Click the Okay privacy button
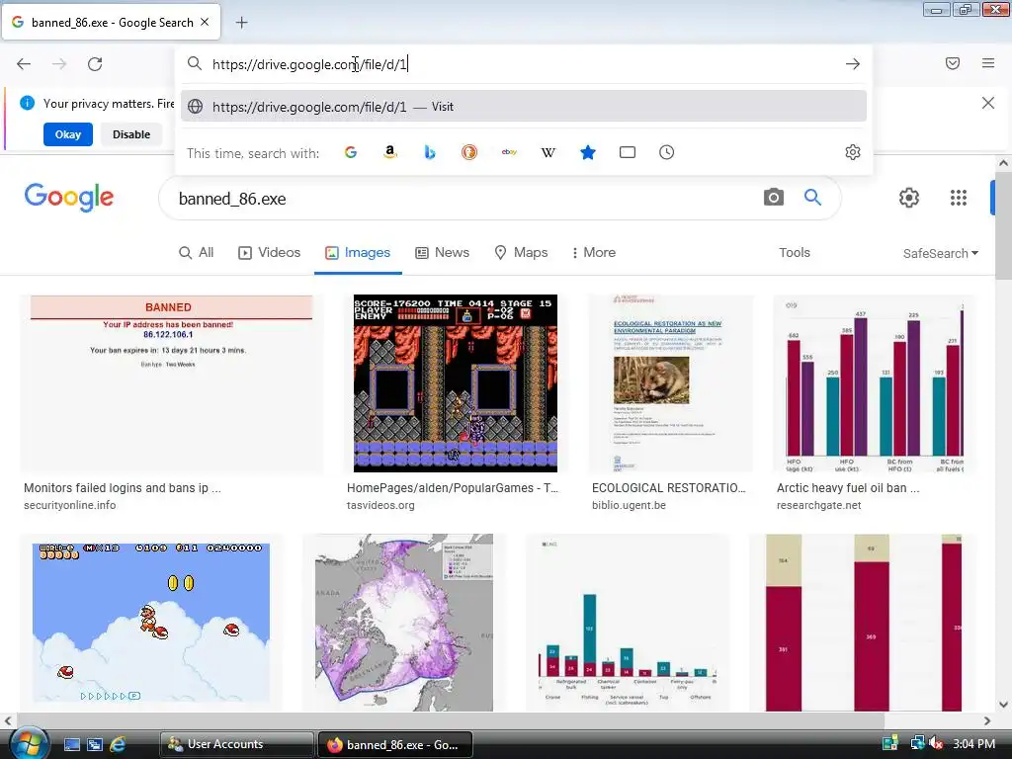 (68, 134)
